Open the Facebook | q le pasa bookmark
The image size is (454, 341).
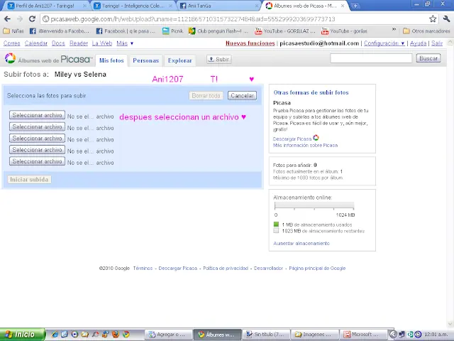click(x=126, y=31)
